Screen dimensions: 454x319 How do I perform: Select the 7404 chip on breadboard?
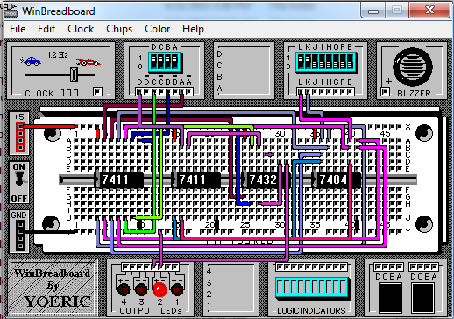tap(336, 180)
